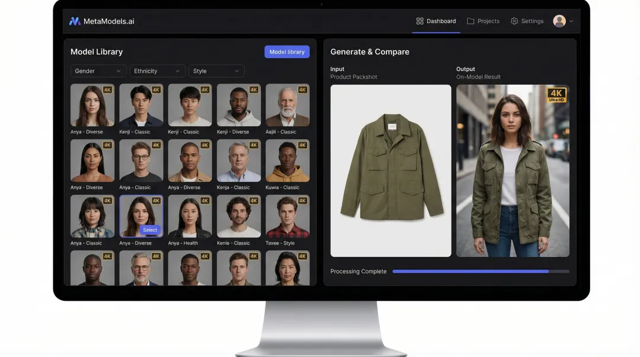Click the Processing Complete progress bar
The image size is (640, 357).
[482, 271]
